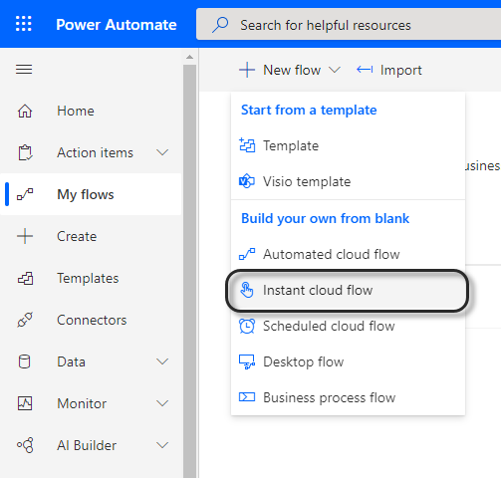Open Templates in the sidebar
This screenshot has width=501, height=478.
pyautogui.click(x=91, y=278)
